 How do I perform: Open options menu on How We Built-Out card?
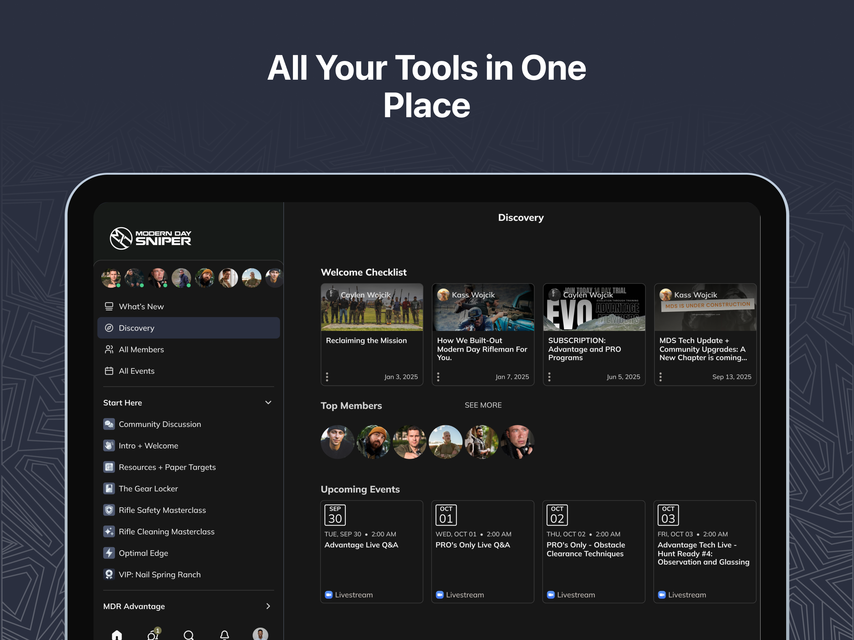pos(438,377)
